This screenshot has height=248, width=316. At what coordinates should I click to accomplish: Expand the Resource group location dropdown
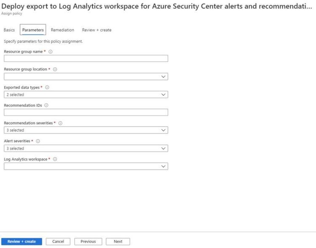(86, 77)
